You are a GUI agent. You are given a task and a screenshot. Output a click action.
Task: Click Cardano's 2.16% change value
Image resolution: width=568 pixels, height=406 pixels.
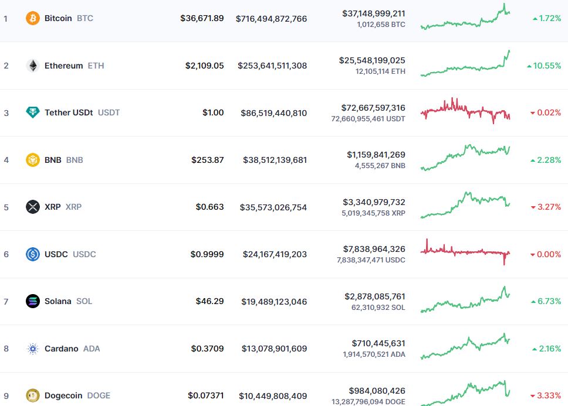pyautogui.click(x=546, y=349)
